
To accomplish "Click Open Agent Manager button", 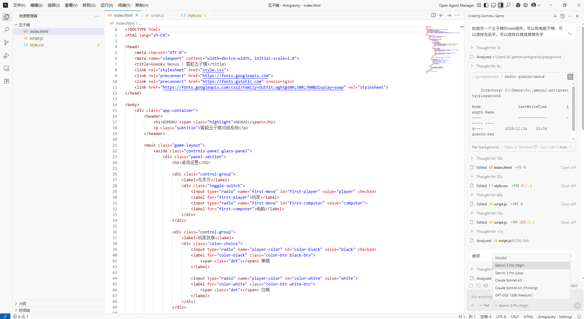I will click(456, 5).
